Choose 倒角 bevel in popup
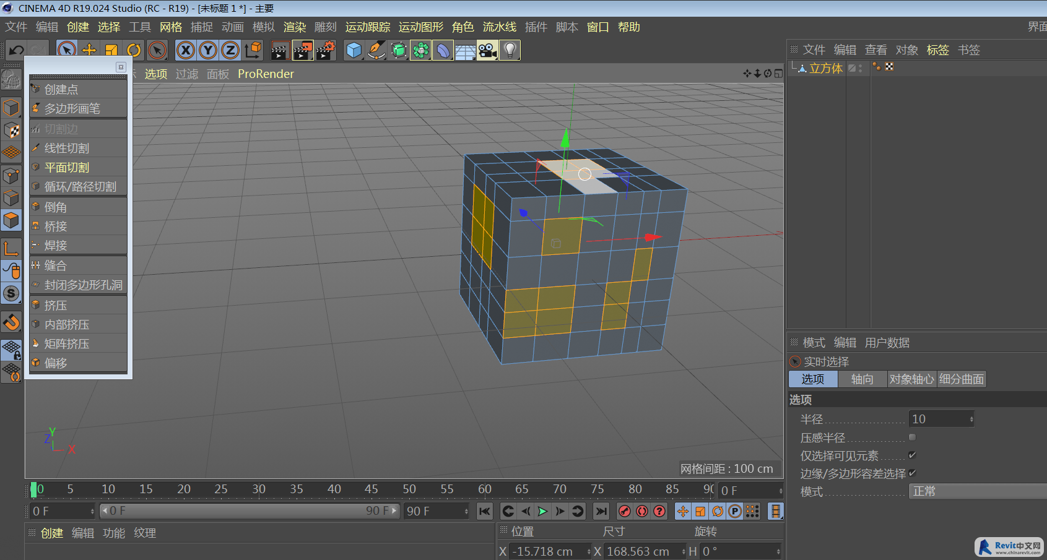The width and height of the screenshot is (1047, 560). (79, 207)
